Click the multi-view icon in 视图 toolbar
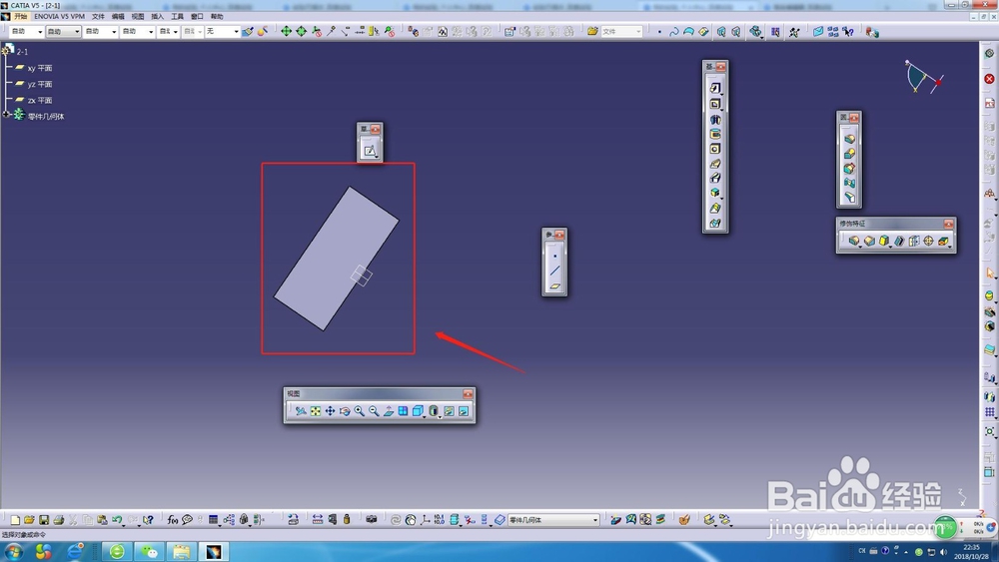 point(404,411)
